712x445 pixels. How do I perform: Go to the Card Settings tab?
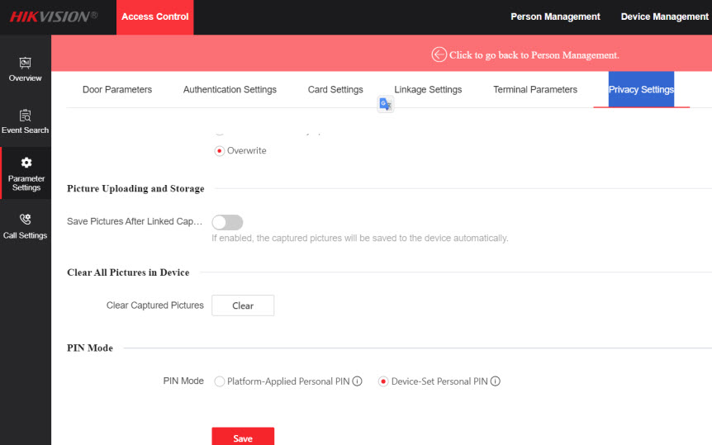tap(335, 89)
